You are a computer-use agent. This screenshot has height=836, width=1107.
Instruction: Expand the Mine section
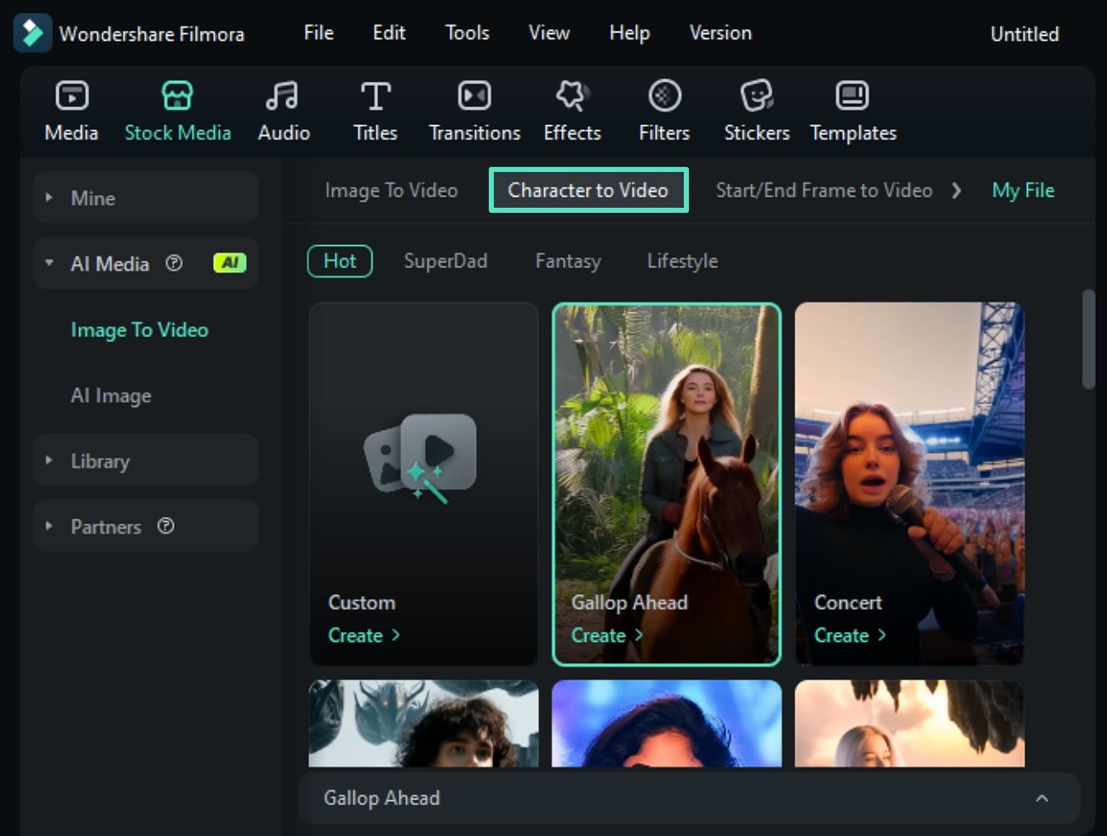tap(49, 198)
